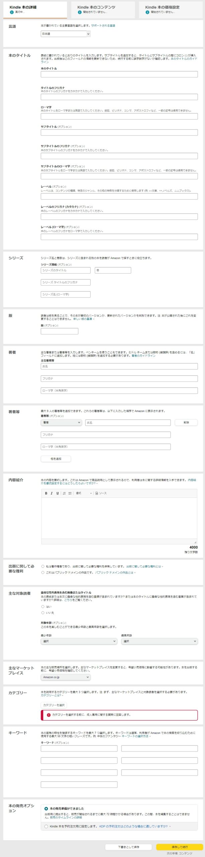This screenshot has height=857, width=205.
Task: Click the 本のタイトル input field
Action: point(119,74)
